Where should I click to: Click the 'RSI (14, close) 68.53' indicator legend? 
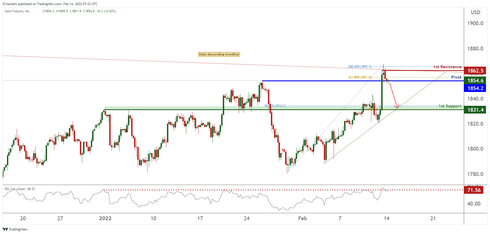(20, 189)
